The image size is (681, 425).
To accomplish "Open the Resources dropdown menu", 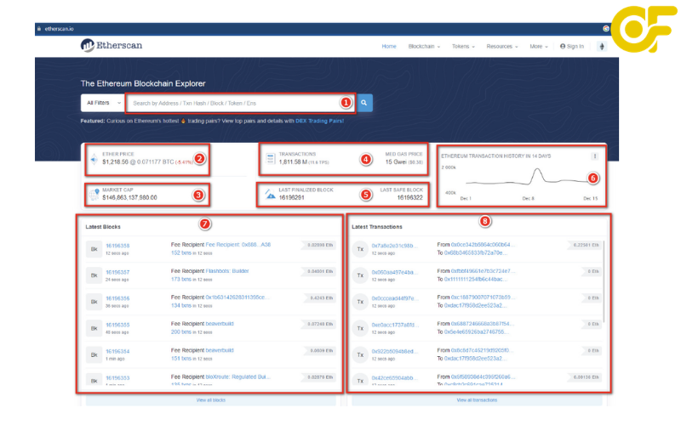I will pos(502,47).
